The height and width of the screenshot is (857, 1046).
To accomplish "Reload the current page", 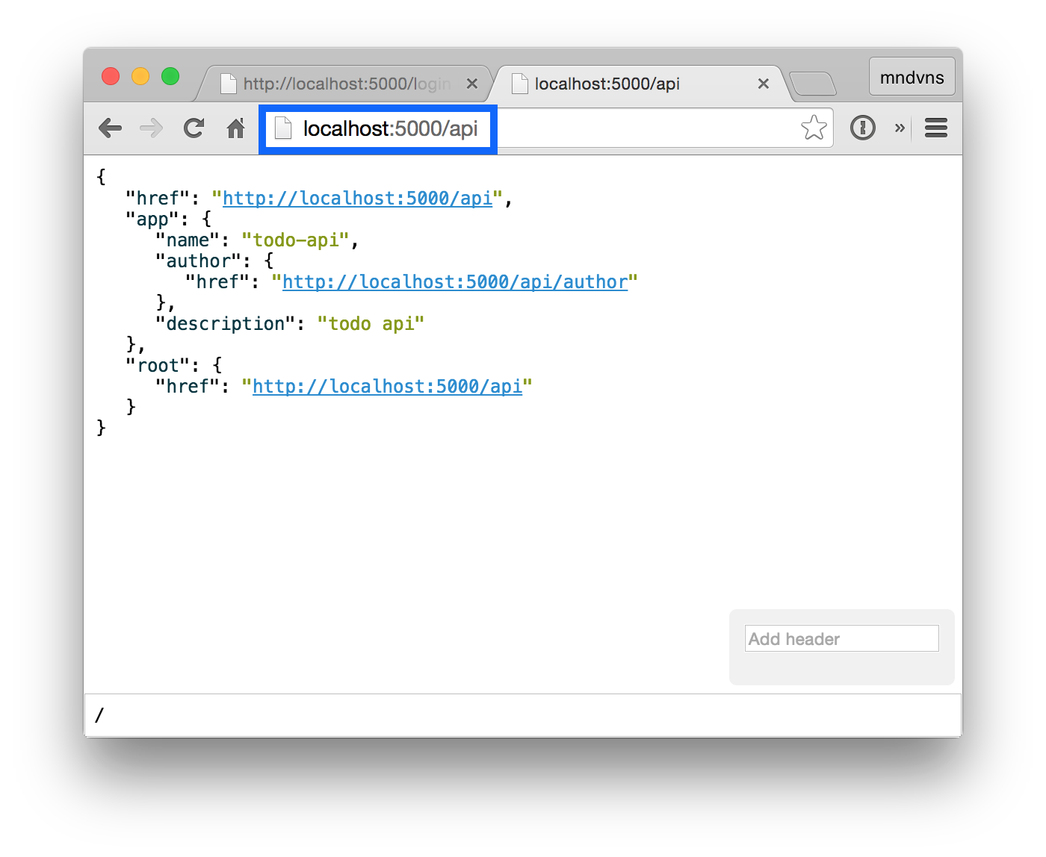I will pos(194,128).
